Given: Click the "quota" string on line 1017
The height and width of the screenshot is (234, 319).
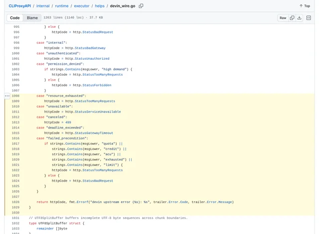Looking at the screenshot, I should point(109,144).
